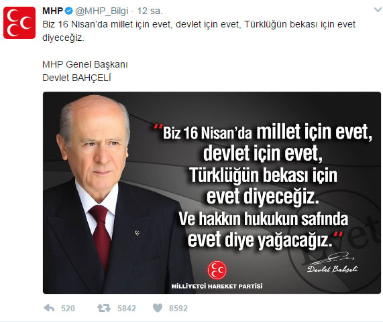View the 520 replies count

click(68, 309)
